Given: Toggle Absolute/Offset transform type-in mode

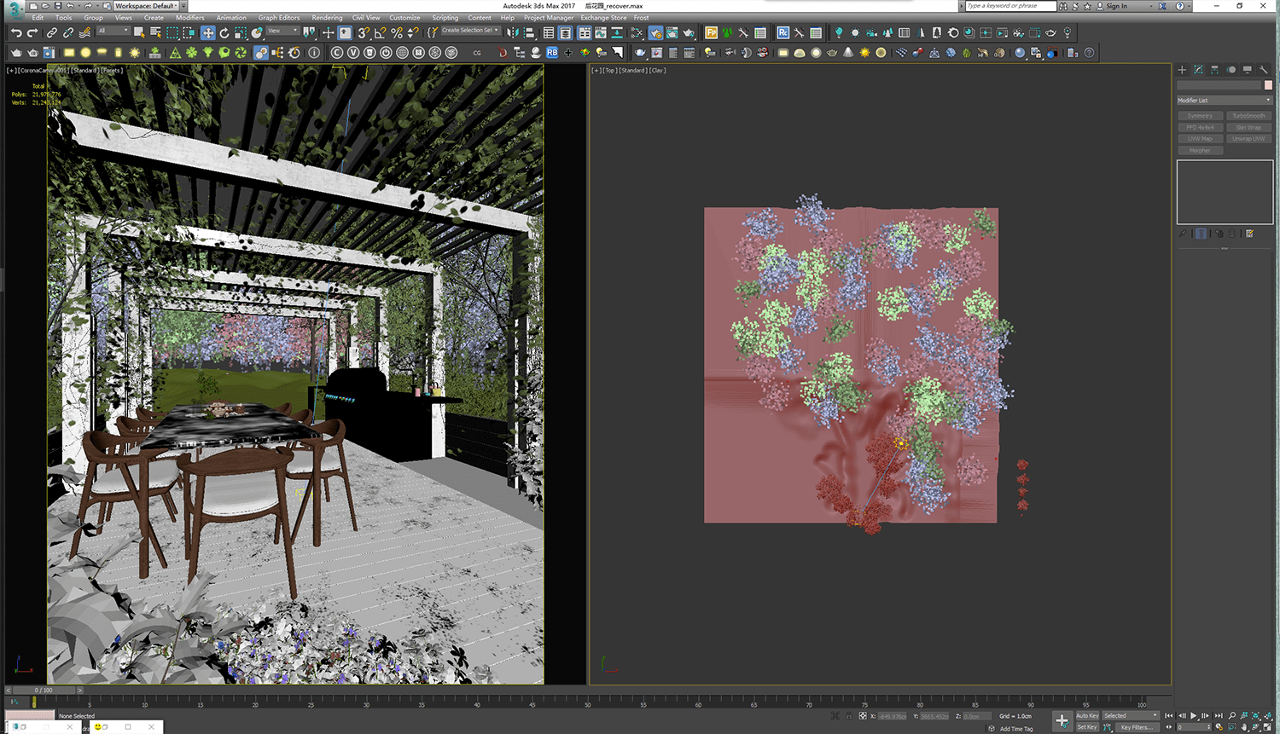Looking at the screenshot, I should (x=863, y=715).
